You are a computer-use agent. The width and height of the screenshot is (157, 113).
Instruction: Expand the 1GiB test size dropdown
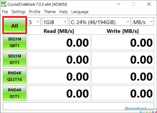pyautogui.click(x=55, y=22)
